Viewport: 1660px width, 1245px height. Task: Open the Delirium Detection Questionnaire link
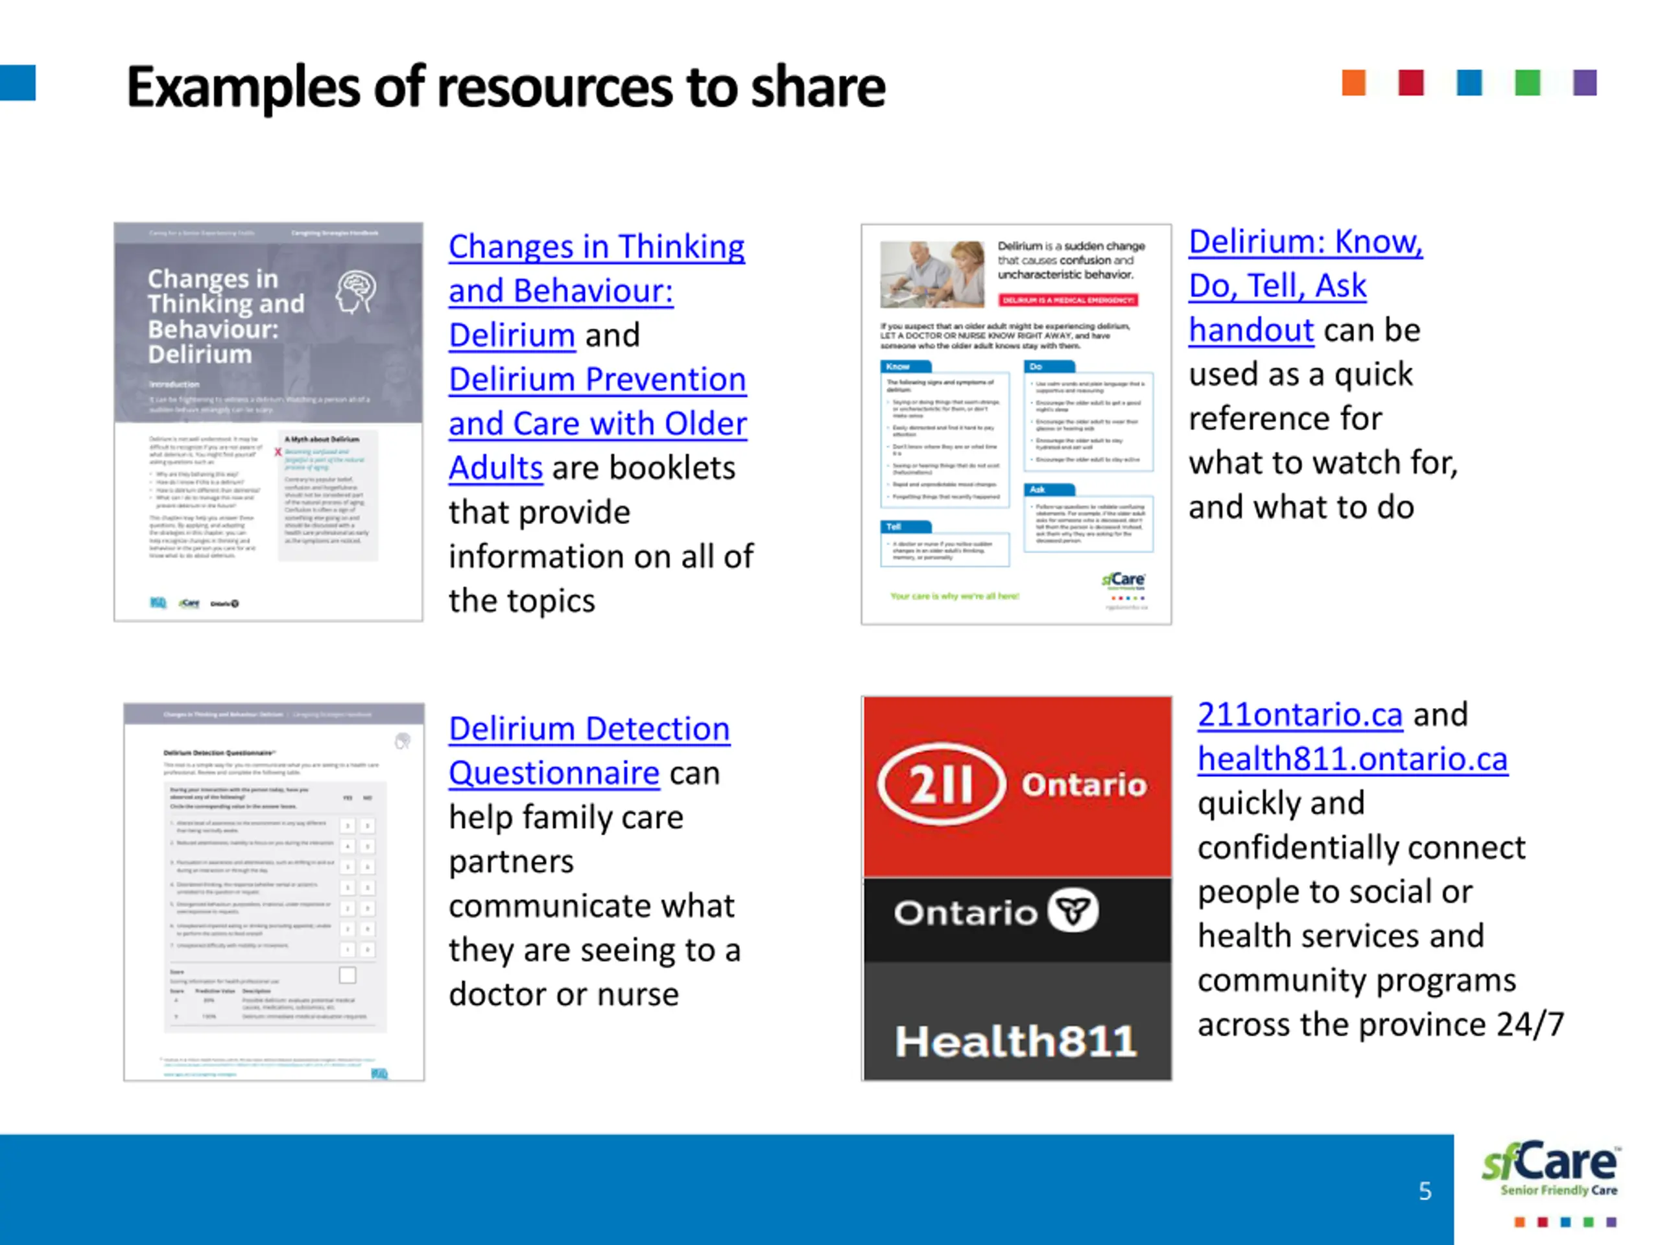[589, 750]
